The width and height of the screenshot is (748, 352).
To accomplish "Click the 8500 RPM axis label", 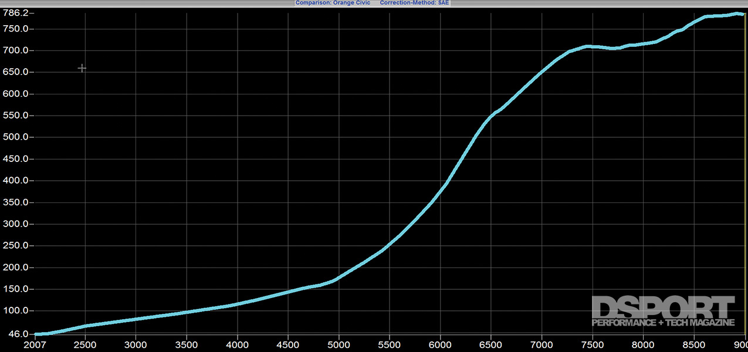I will 693,345.
